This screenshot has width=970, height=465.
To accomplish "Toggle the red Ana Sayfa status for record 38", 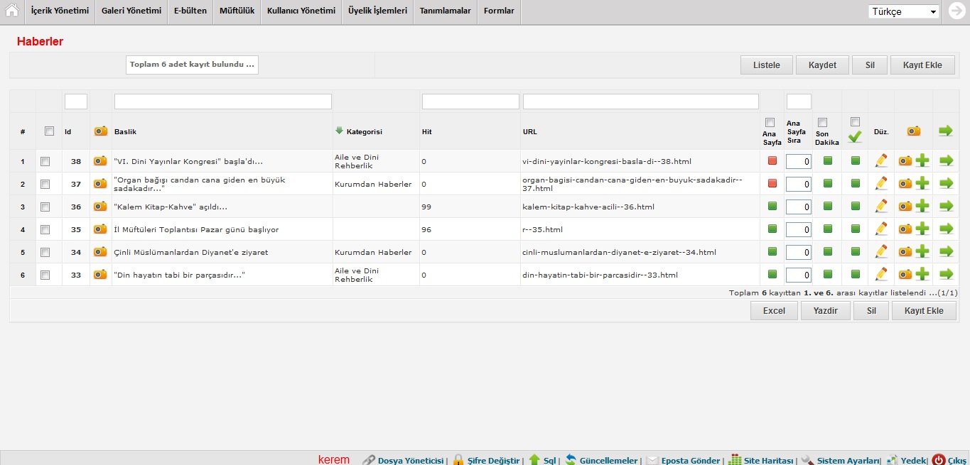I will coord(772,161).
